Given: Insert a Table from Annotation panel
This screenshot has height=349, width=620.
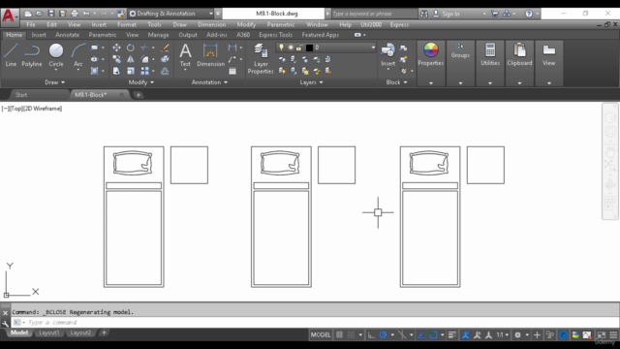Looking at the screenshot, I should [x=232, y=71].
